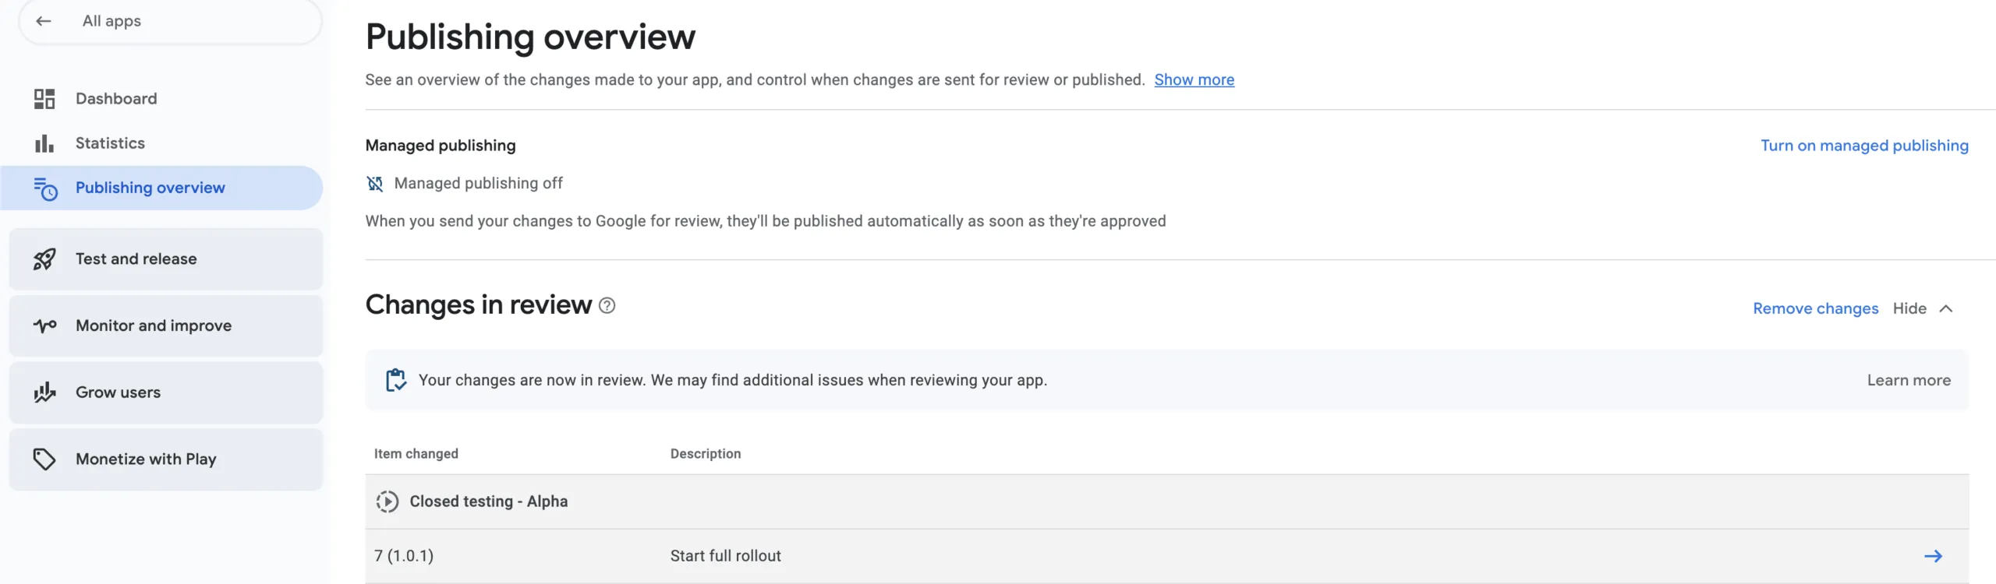Click the Show more link
The image size is (1996, 584).
click(1194, 79)
